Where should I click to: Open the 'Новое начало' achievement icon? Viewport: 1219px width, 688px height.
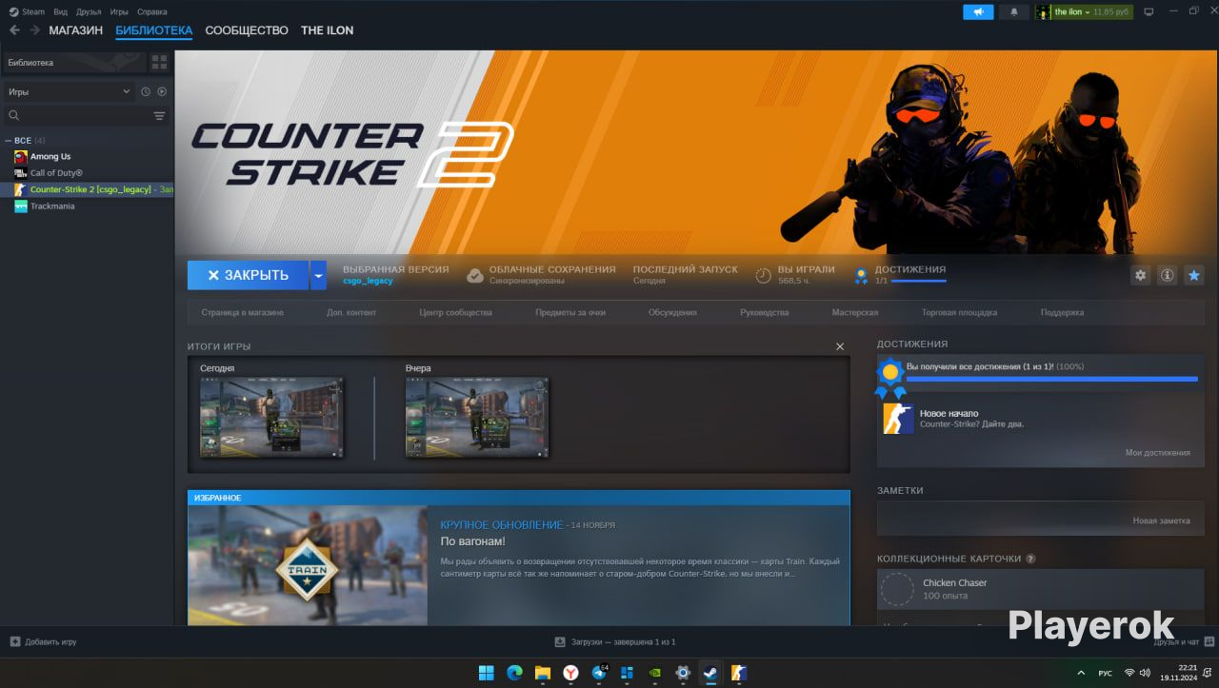pyautogui.click(x=898, y=419)
